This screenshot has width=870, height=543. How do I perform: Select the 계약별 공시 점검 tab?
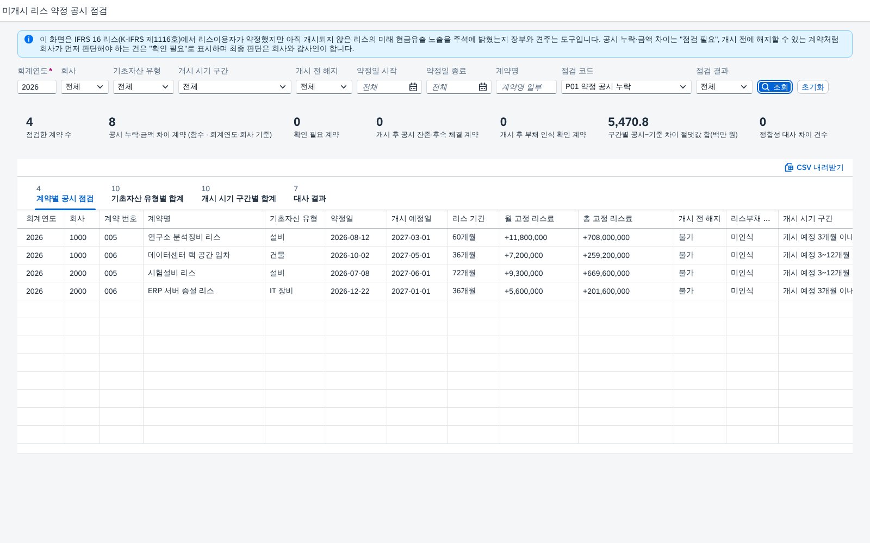pyautogui.click(x=65, y=194)
